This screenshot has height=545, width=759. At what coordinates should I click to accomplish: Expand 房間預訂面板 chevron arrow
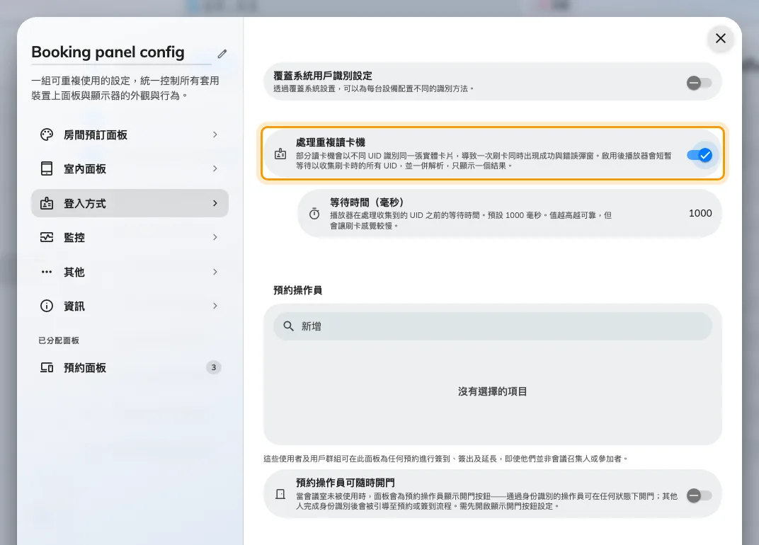tap(215, 134)
